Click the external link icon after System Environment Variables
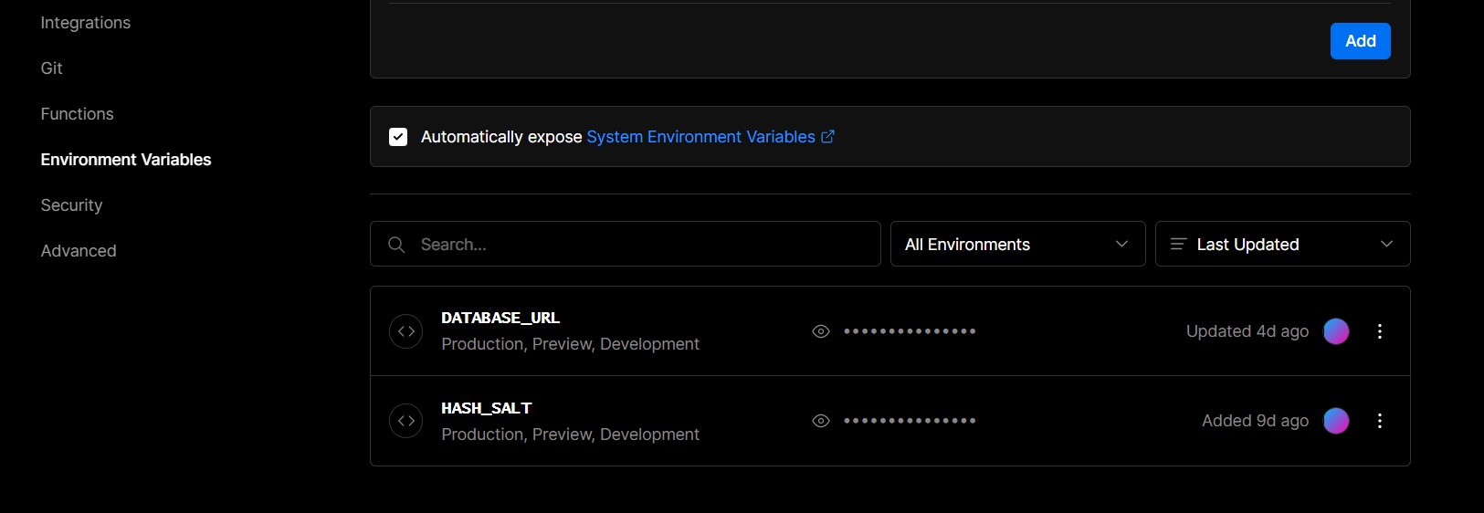Screen dimensions: 1484x513 pos(827,137)
